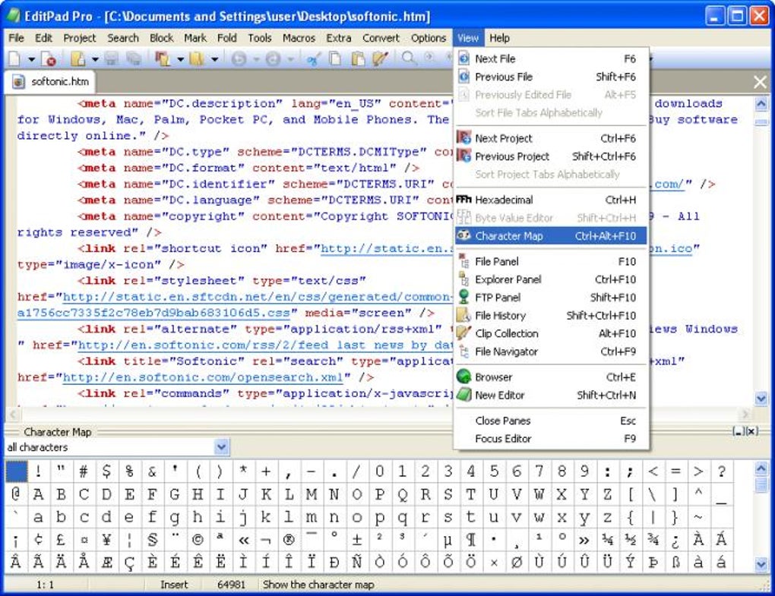Click editor vertical scrollbar up arrow
Image resolution: width=775 pixels, height=596 pixels.
coord(761,103)
